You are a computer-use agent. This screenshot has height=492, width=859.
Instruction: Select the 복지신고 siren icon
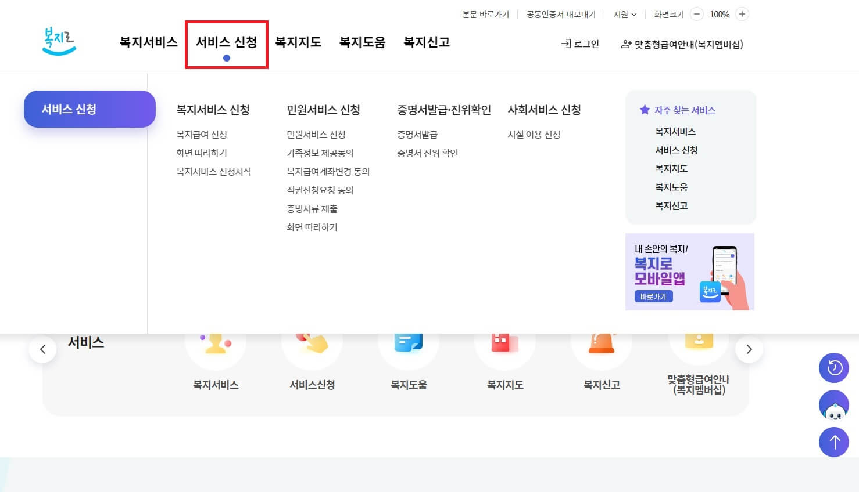[x=602, y=348]
